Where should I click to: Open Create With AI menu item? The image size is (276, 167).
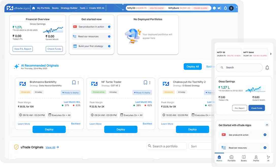point(97,8)
